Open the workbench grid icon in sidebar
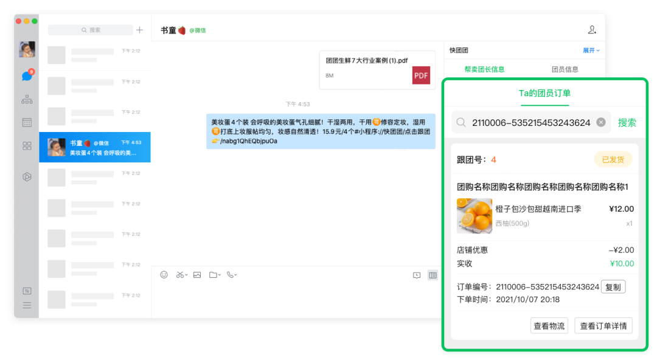This screenshot has width=657, height=360. tap(27, 146)
